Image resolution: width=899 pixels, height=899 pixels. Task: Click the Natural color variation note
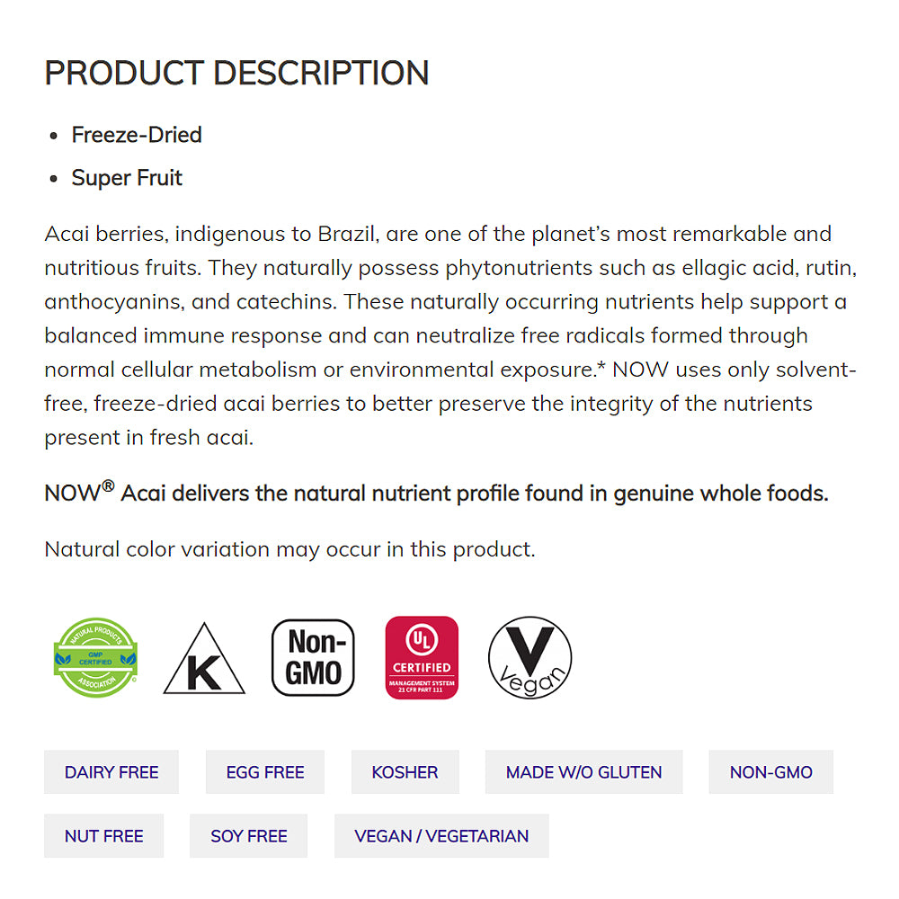pyautogui.click(x=289, y=549)
